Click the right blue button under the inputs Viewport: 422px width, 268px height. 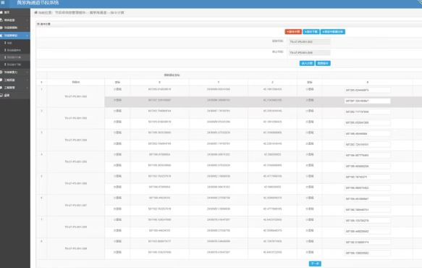coord(323,63)
